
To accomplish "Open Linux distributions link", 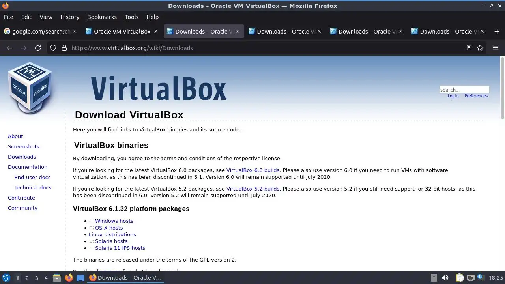I will [112, 234].
